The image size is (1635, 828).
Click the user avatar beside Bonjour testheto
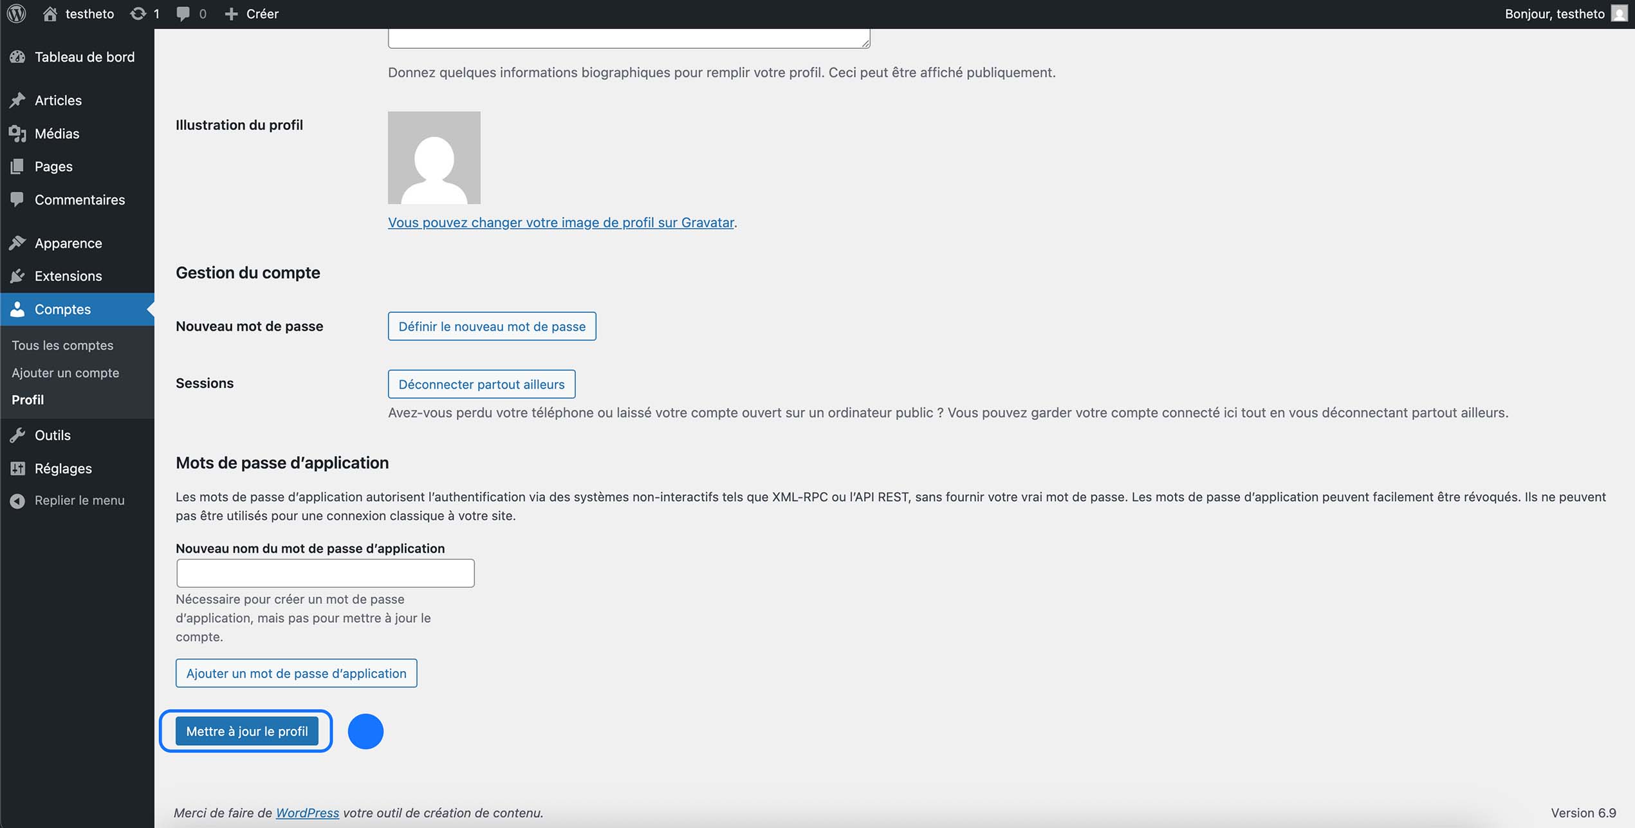pos(1619,13)
